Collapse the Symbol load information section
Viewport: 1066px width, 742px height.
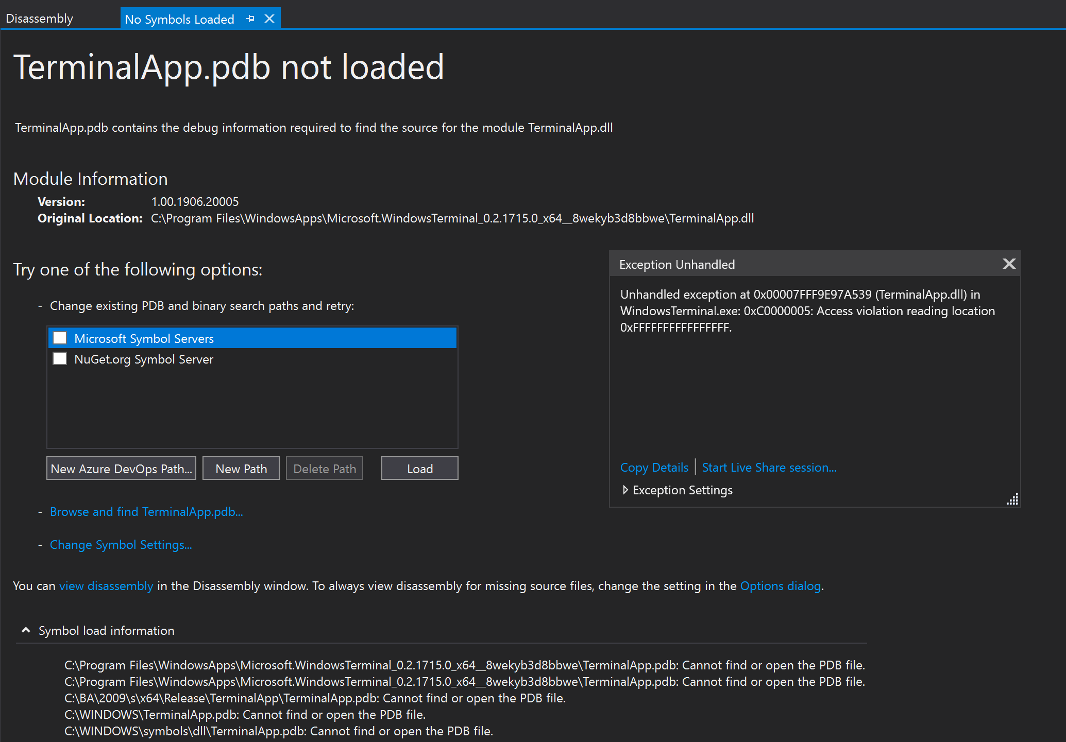click(26, 630)
